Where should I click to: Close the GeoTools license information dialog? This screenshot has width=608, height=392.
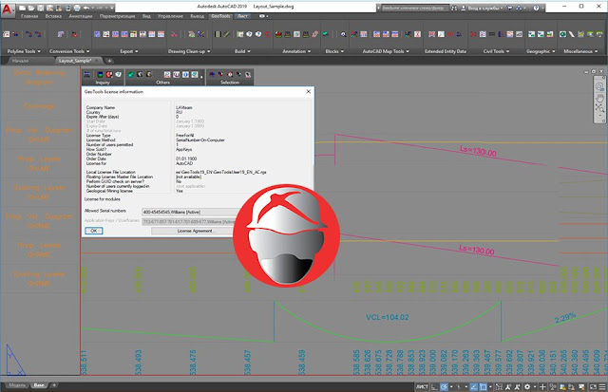(x=308, y=92)
